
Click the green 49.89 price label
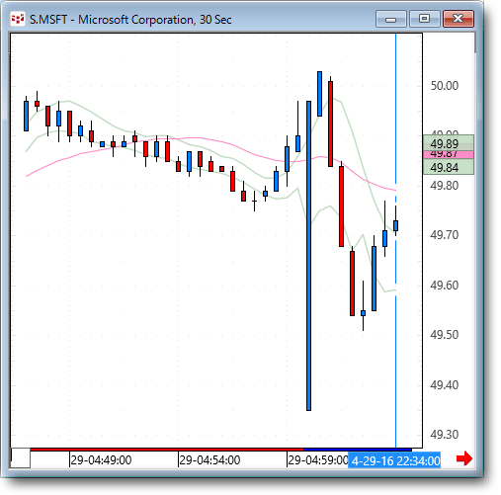coord(449,143)
